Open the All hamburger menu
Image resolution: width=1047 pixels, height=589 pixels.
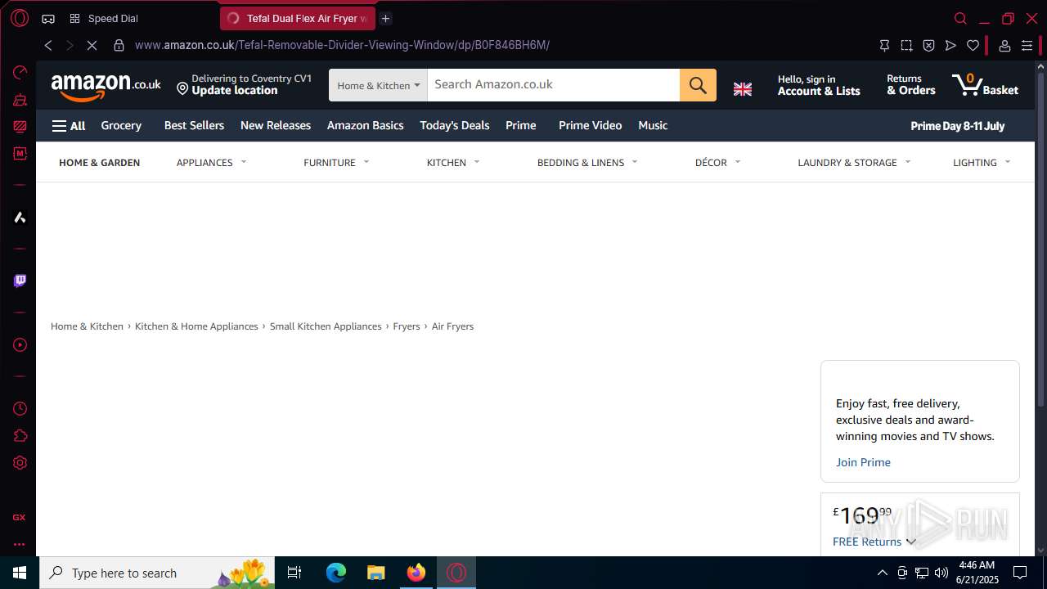point(69,126)
